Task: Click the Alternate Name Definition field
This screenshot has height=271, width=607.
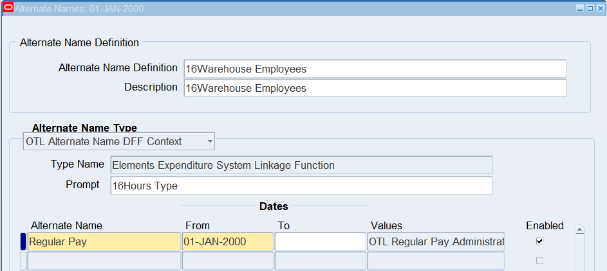Action: pos(375,69)
